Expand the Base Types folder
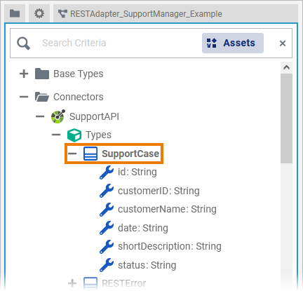Viewport: 303px width, 291px height. point(24,74)
